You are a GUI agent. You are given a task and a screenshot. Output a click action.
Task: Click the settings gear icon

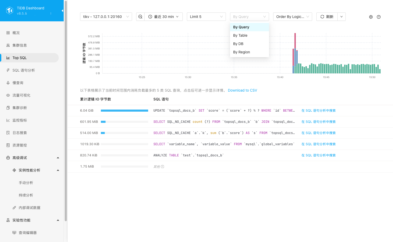pos(371,17)
